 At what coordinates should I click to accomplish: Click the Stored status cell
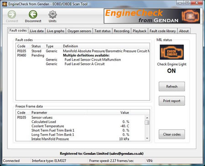36,51
